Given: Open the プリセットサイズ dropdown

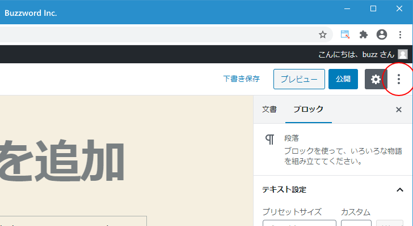Looking at the screenshot, I should (300, 223).
